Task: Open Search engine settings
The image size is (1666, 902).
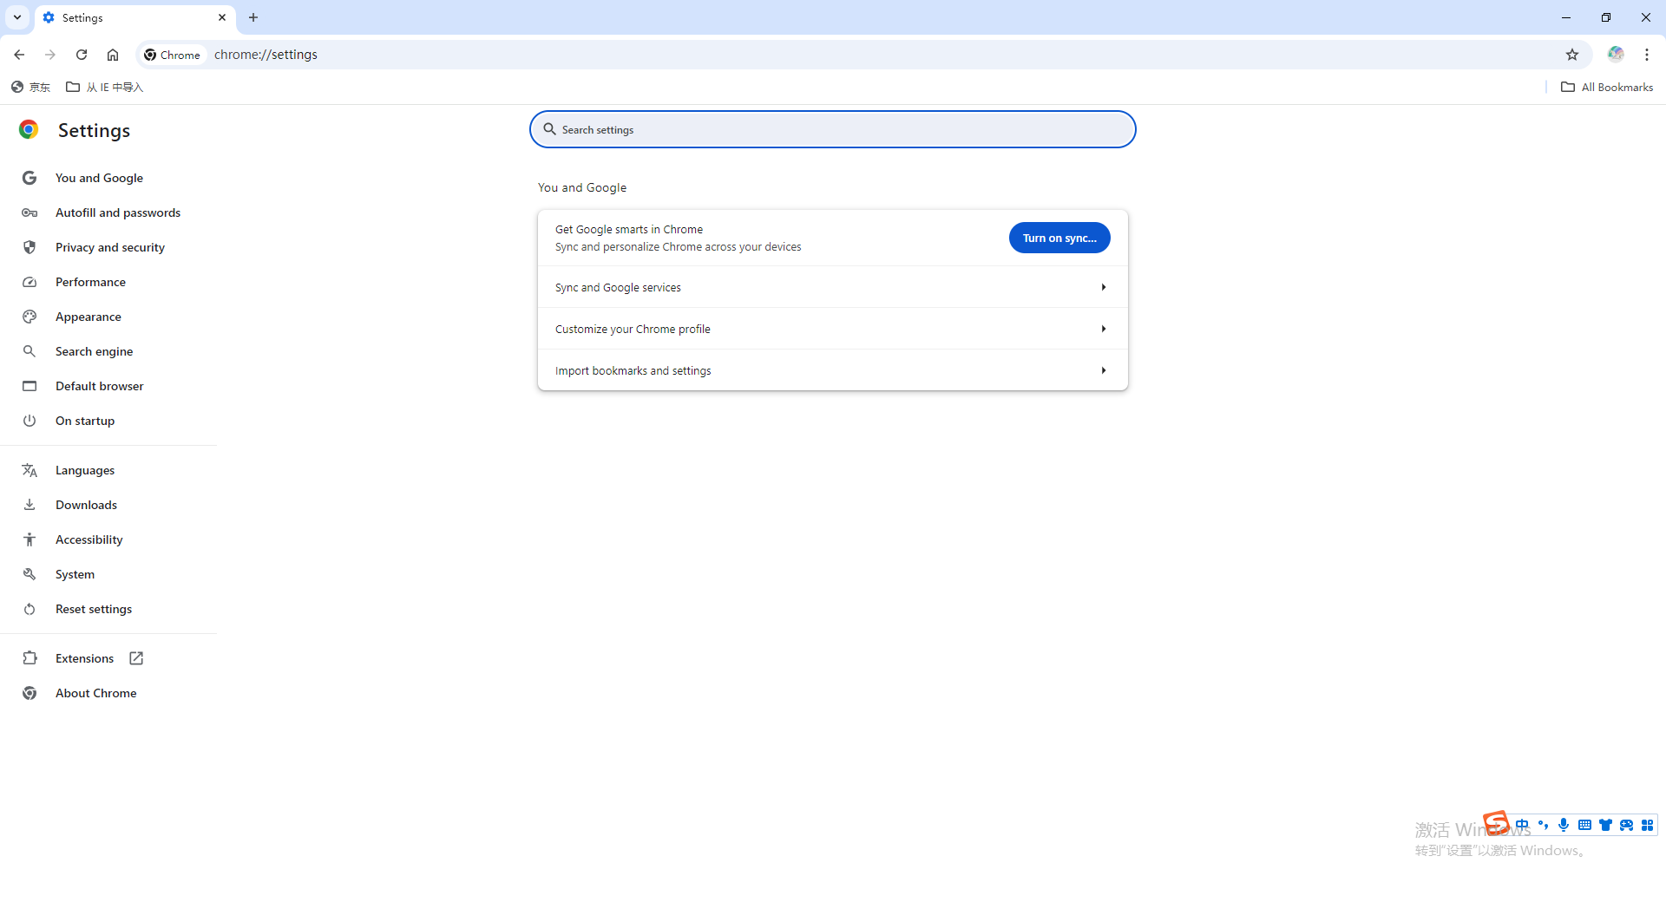Action: 94,351
